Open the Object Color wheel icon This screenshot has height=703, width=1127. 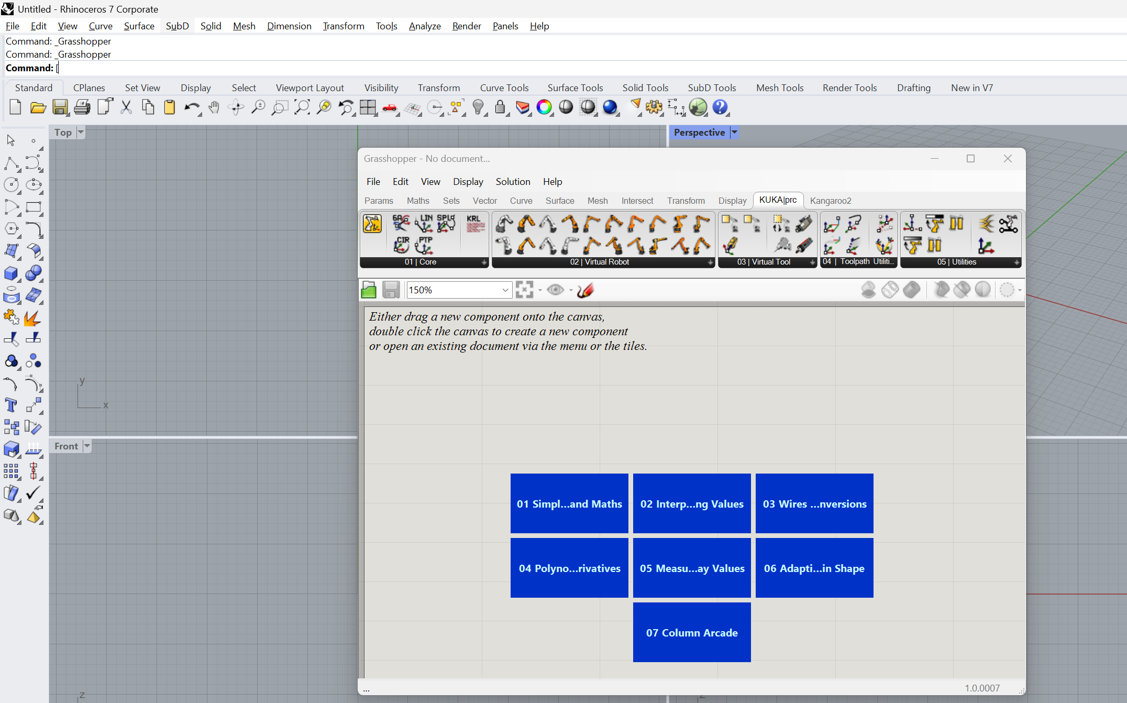pos(544,107)
